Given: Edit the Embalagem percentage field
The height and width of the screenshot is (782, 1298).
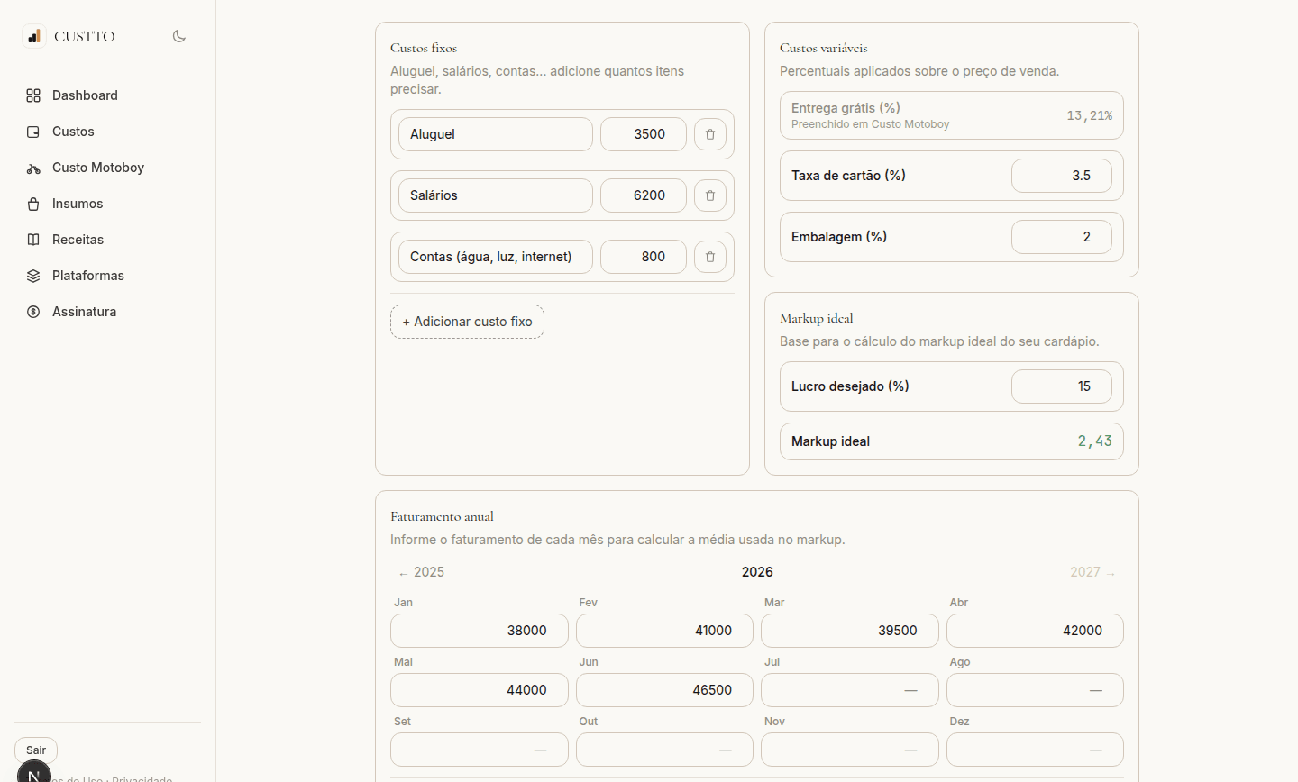Looking at the screenshot, I should [x=1062, y=237].
